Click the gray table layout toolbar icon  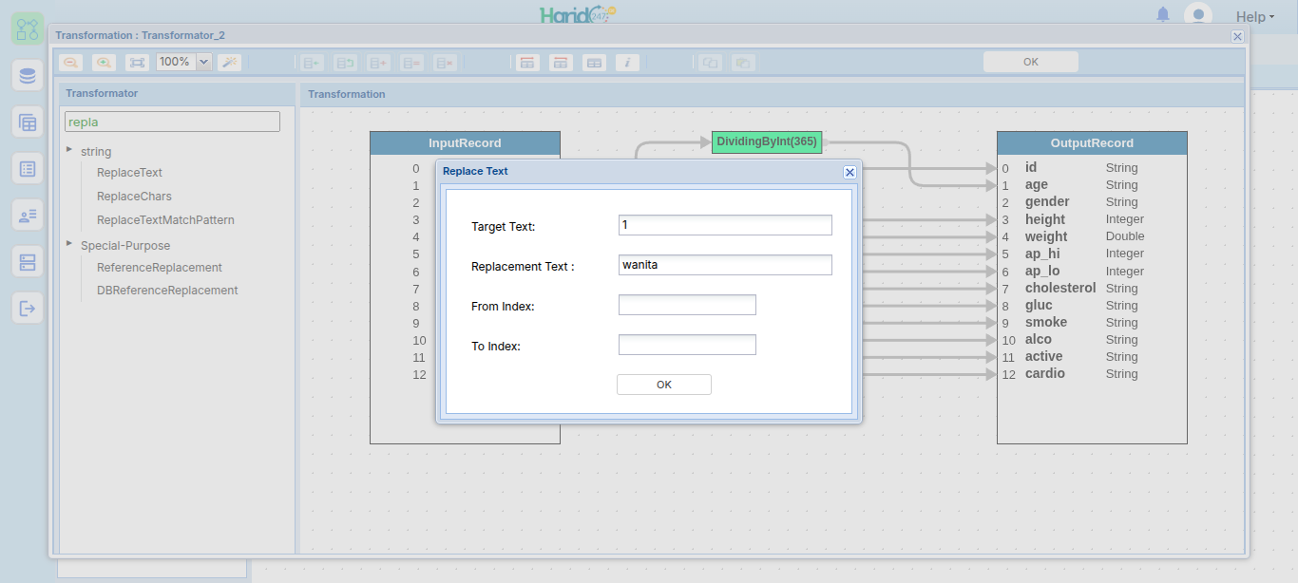(594, 63)
